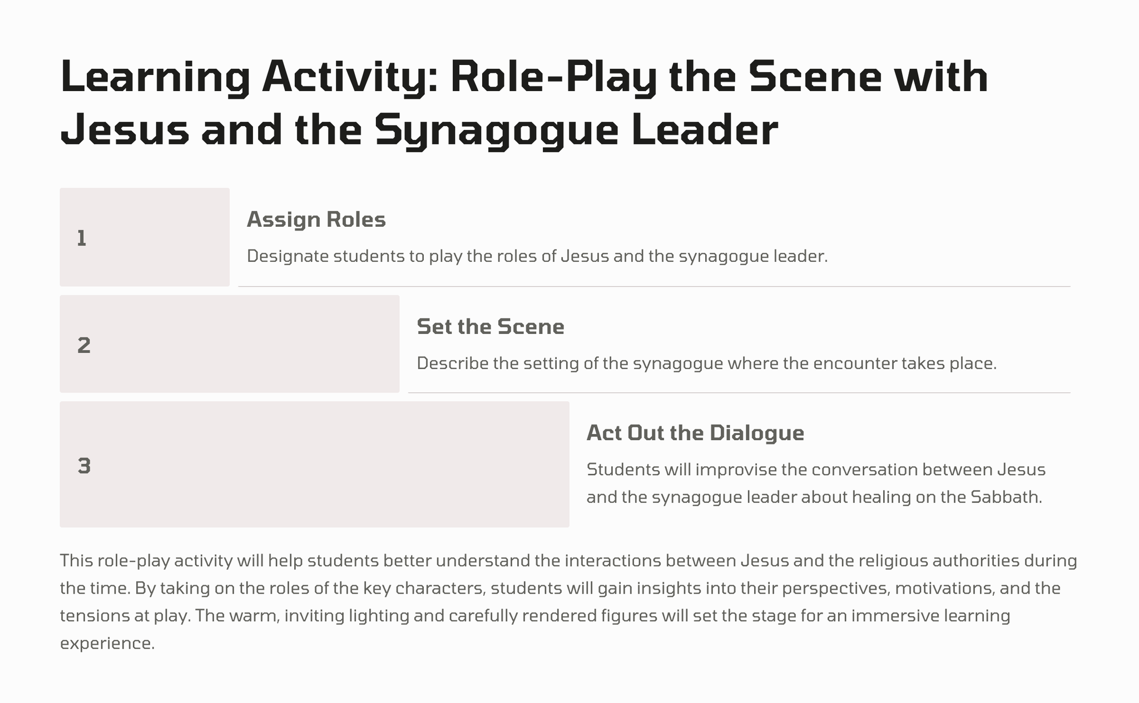This screenshot has height=703, width=1139.
Task: Click the 'Students will improvise the conversation' text
Action: click(x=815, y=470)
